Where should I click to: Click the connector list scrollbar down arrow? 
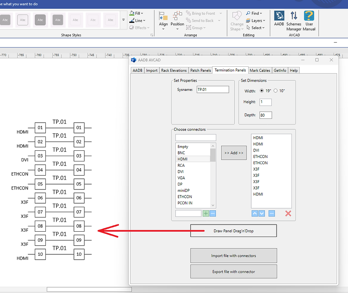coord(213,205)
